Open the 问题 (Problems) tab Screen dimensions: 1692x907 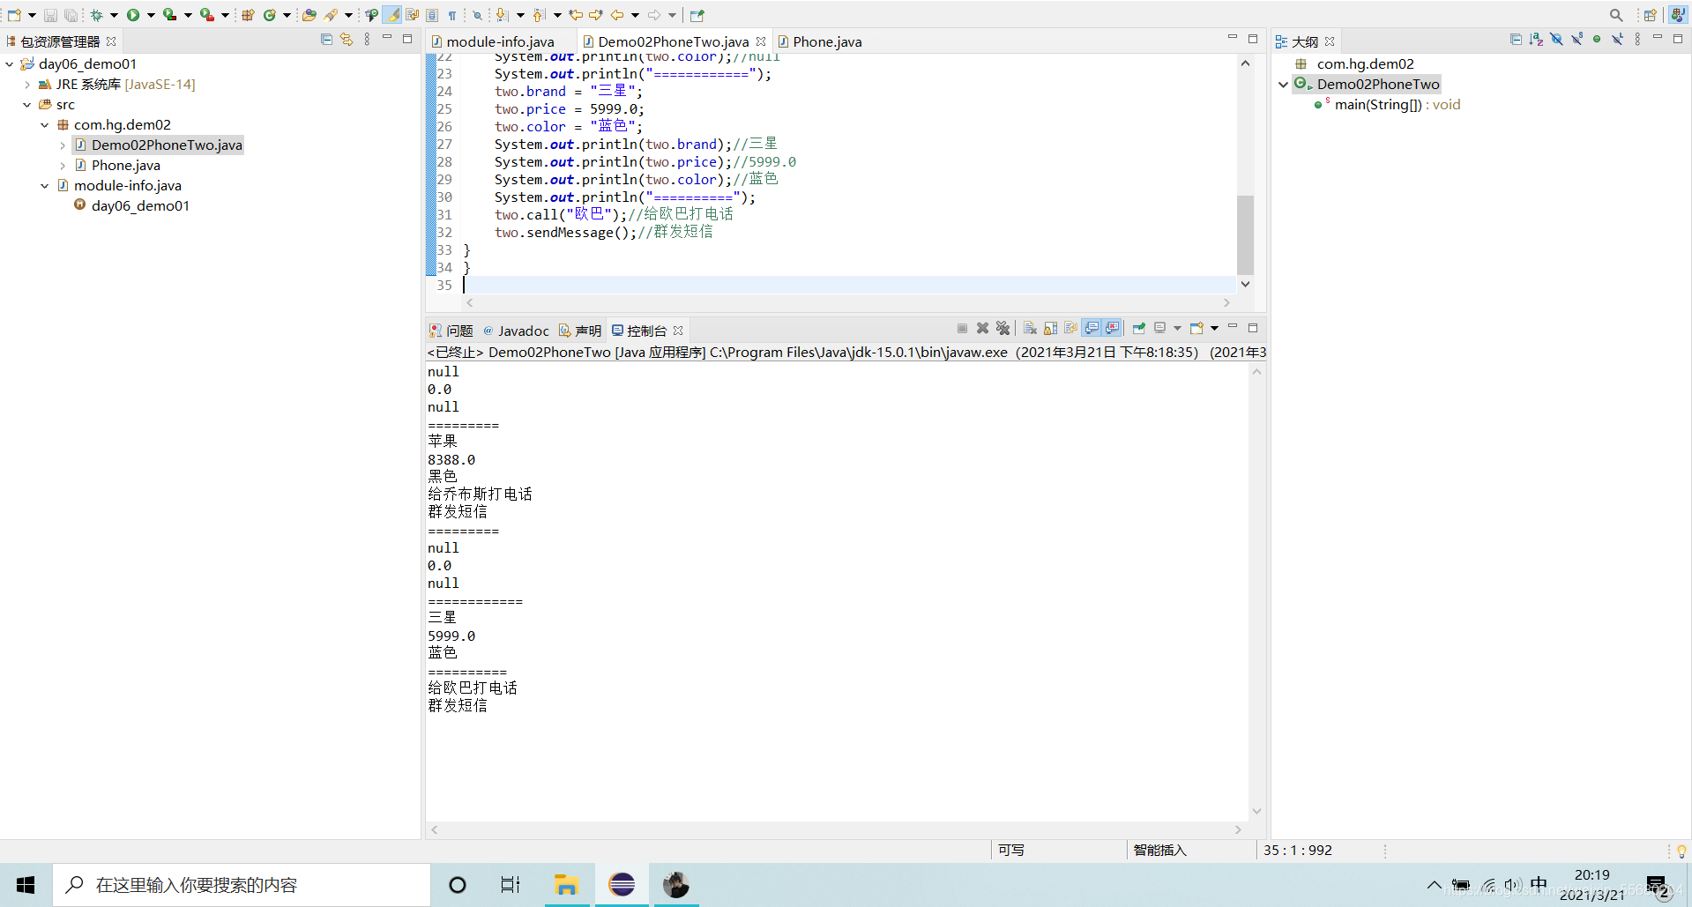tap(451, 331)
